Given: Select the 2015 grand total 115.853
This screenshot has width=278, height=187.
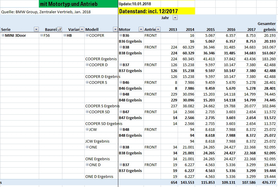Looking at the screenshot, I should point(208,182).
